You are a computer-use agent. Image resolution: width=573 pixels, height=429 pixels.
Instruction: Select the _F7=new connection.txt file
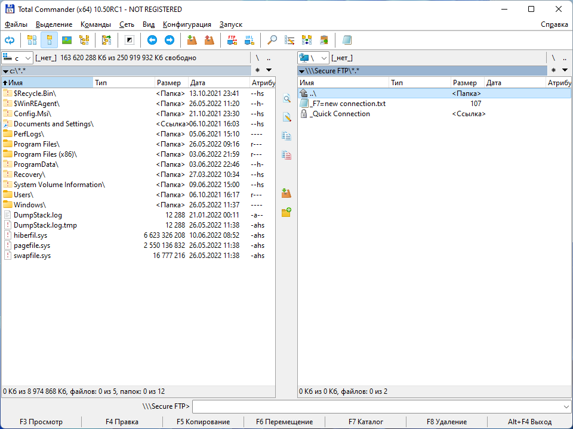346,103
